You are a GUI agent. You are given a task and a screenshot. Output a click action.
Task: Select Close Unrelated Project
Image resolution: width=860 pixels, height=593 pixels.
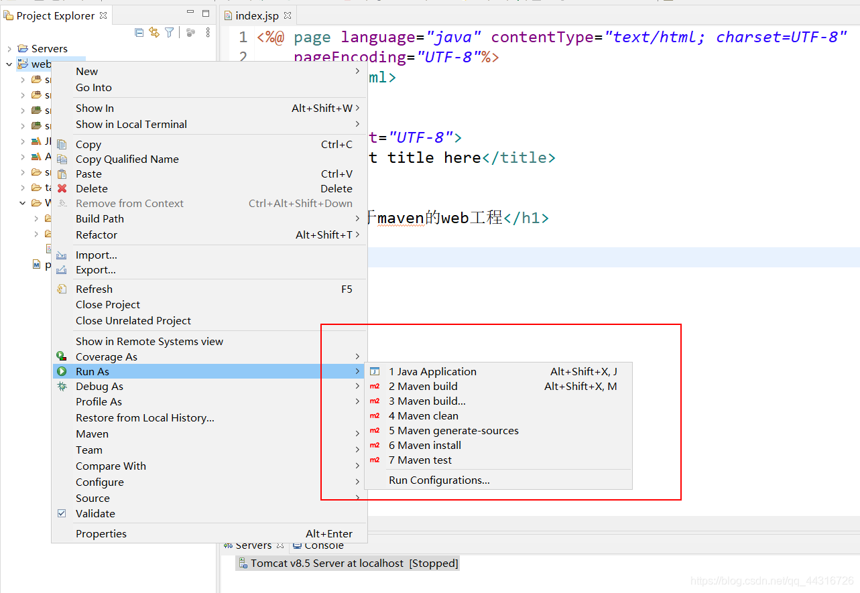point(209,321)
